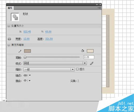
Task: Toggle the width-height lock link icon
Action: (x=9, y=39)
